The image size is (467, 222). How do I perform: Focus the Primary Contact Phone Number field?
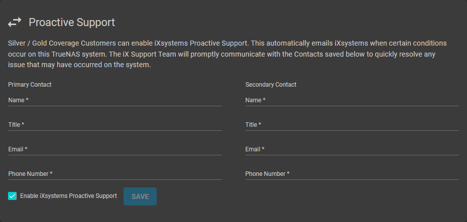115,174
